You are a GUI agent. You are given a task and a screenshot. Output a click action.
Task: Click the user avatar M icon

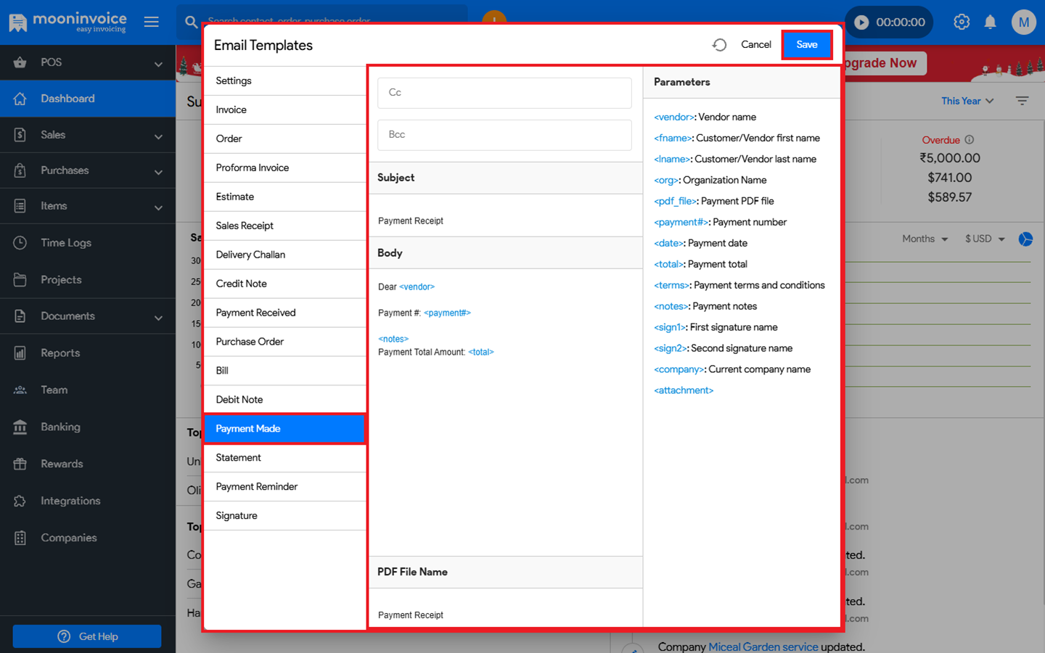(1023, 22)
